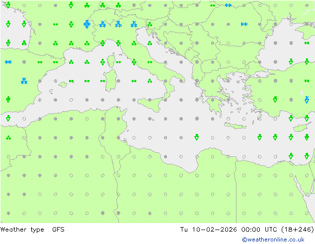315x244 pixels.
Task: Click the blue triple-snowflake symbol over central Spain
Action: 24,81
